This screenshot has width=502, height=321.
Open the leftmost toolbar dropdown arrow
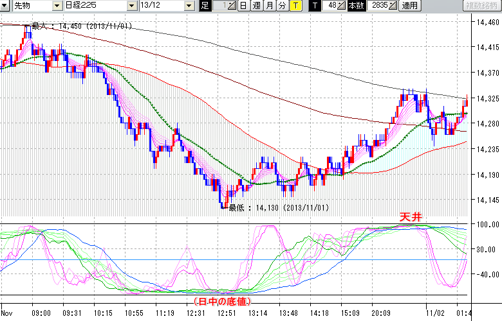pyautogui.click(x=6, y=6)
